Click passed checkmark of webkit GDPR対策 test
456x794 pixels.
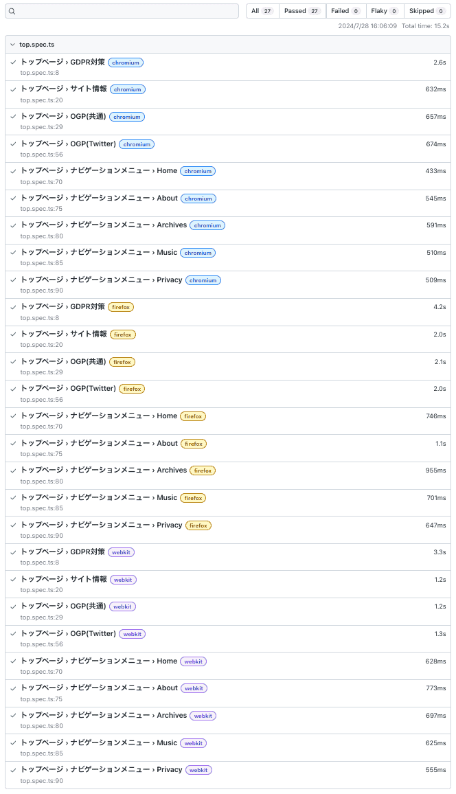[x=13, y=552]
